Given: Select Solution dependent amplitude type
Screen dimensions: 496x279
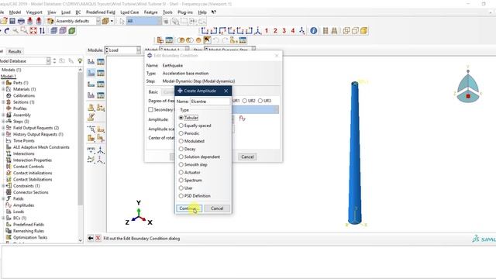Looking at the screenshot, I should tap(199, 157).
